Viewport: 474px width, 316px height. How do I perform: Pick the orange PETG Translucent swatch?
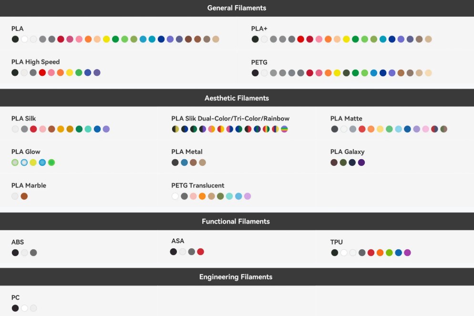(x=202, y=196)
